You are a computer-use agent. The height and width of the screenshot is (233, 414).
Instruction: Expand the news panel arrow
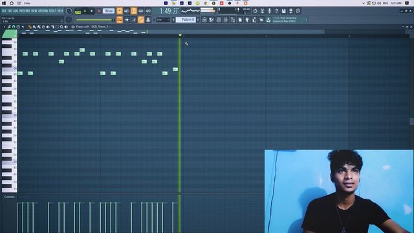pos(306,20)
